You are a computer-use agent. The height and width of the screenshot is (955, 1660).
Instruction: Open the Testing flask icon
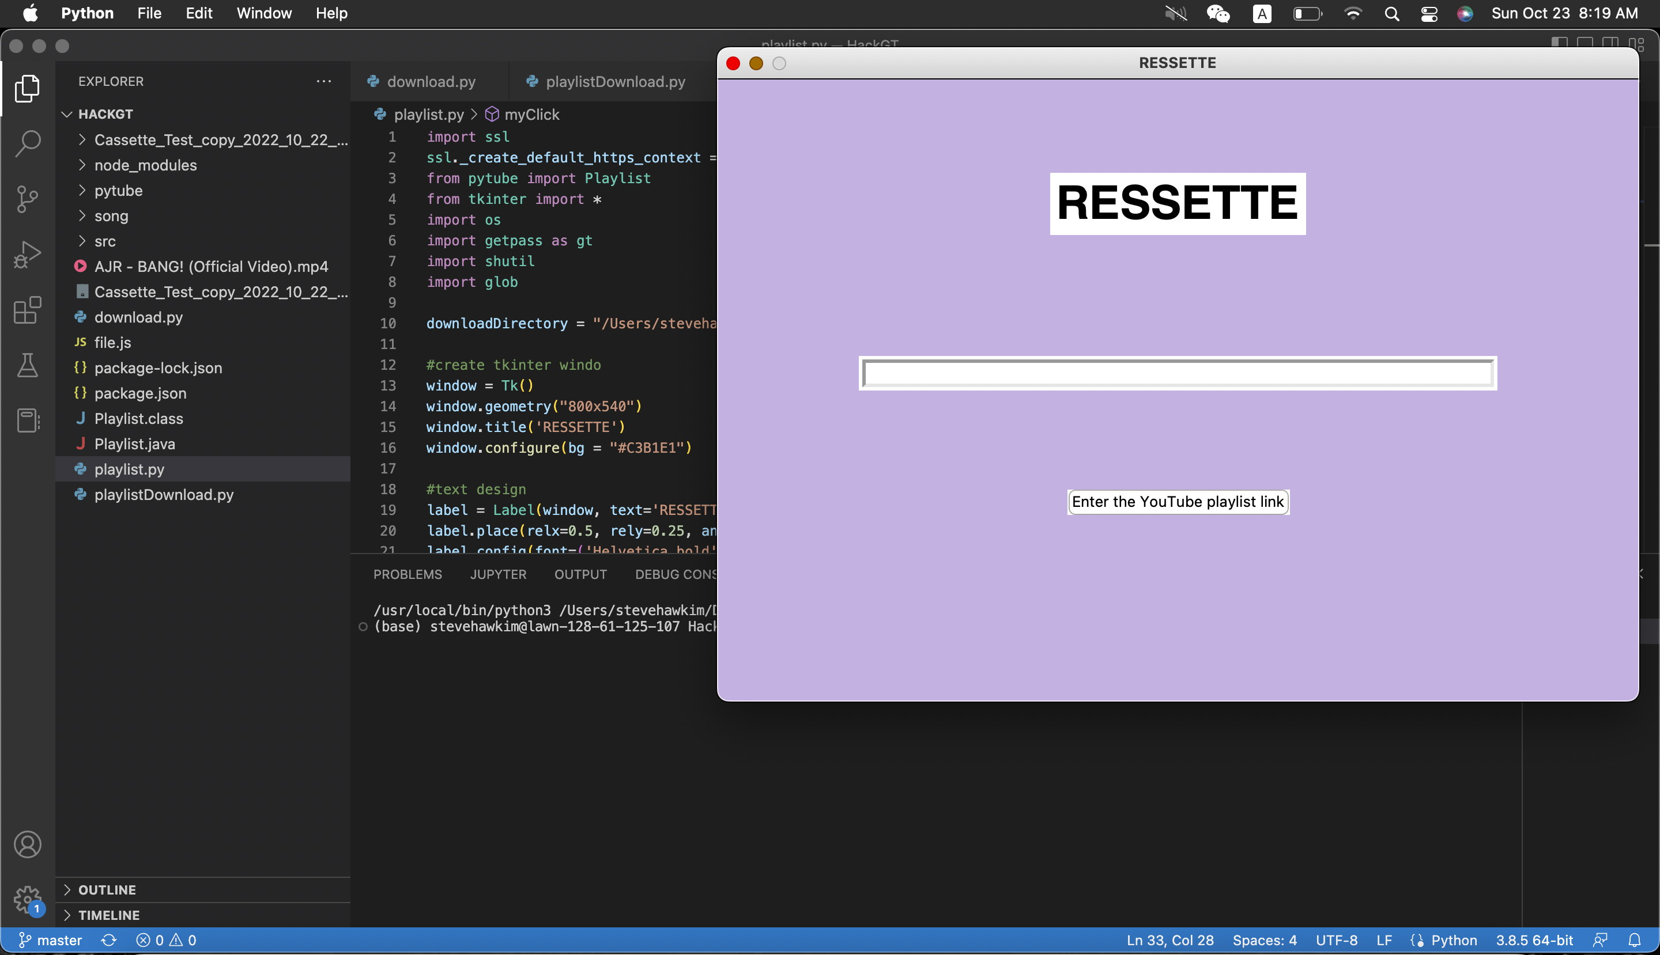tap(28, 365)
